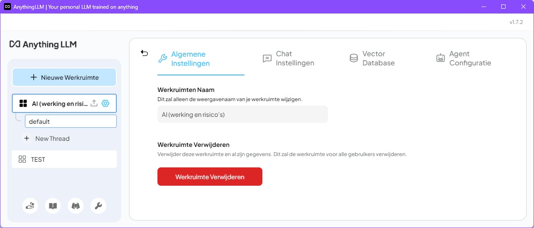Switch to Chat Instellingen tab

[x=288, y=58]
